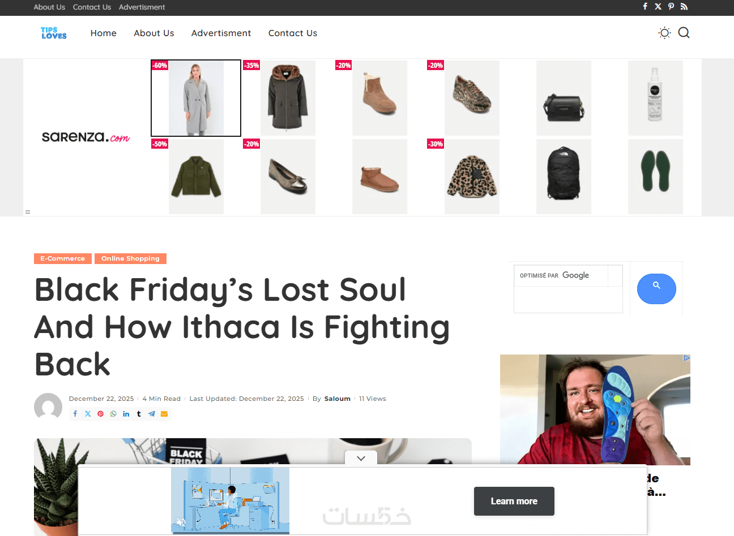
Task: Toggle dark mode sun icon
Action: (x=665, y=33)
